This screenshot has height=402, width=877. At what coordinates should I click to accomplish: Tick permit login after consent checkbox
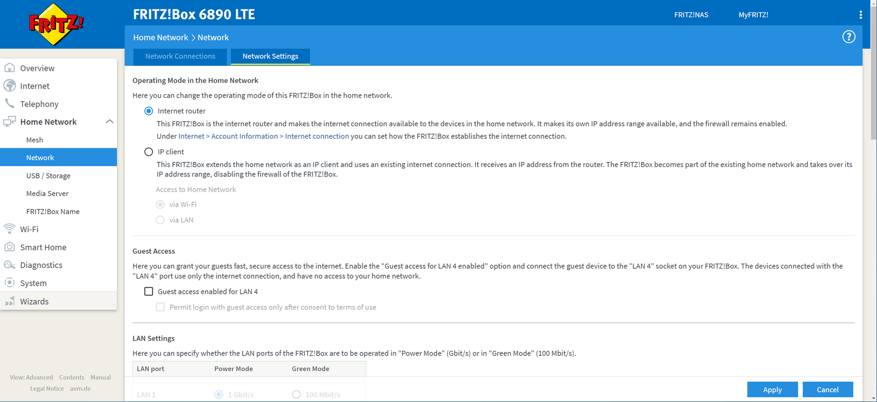click(x=160, y=307)
